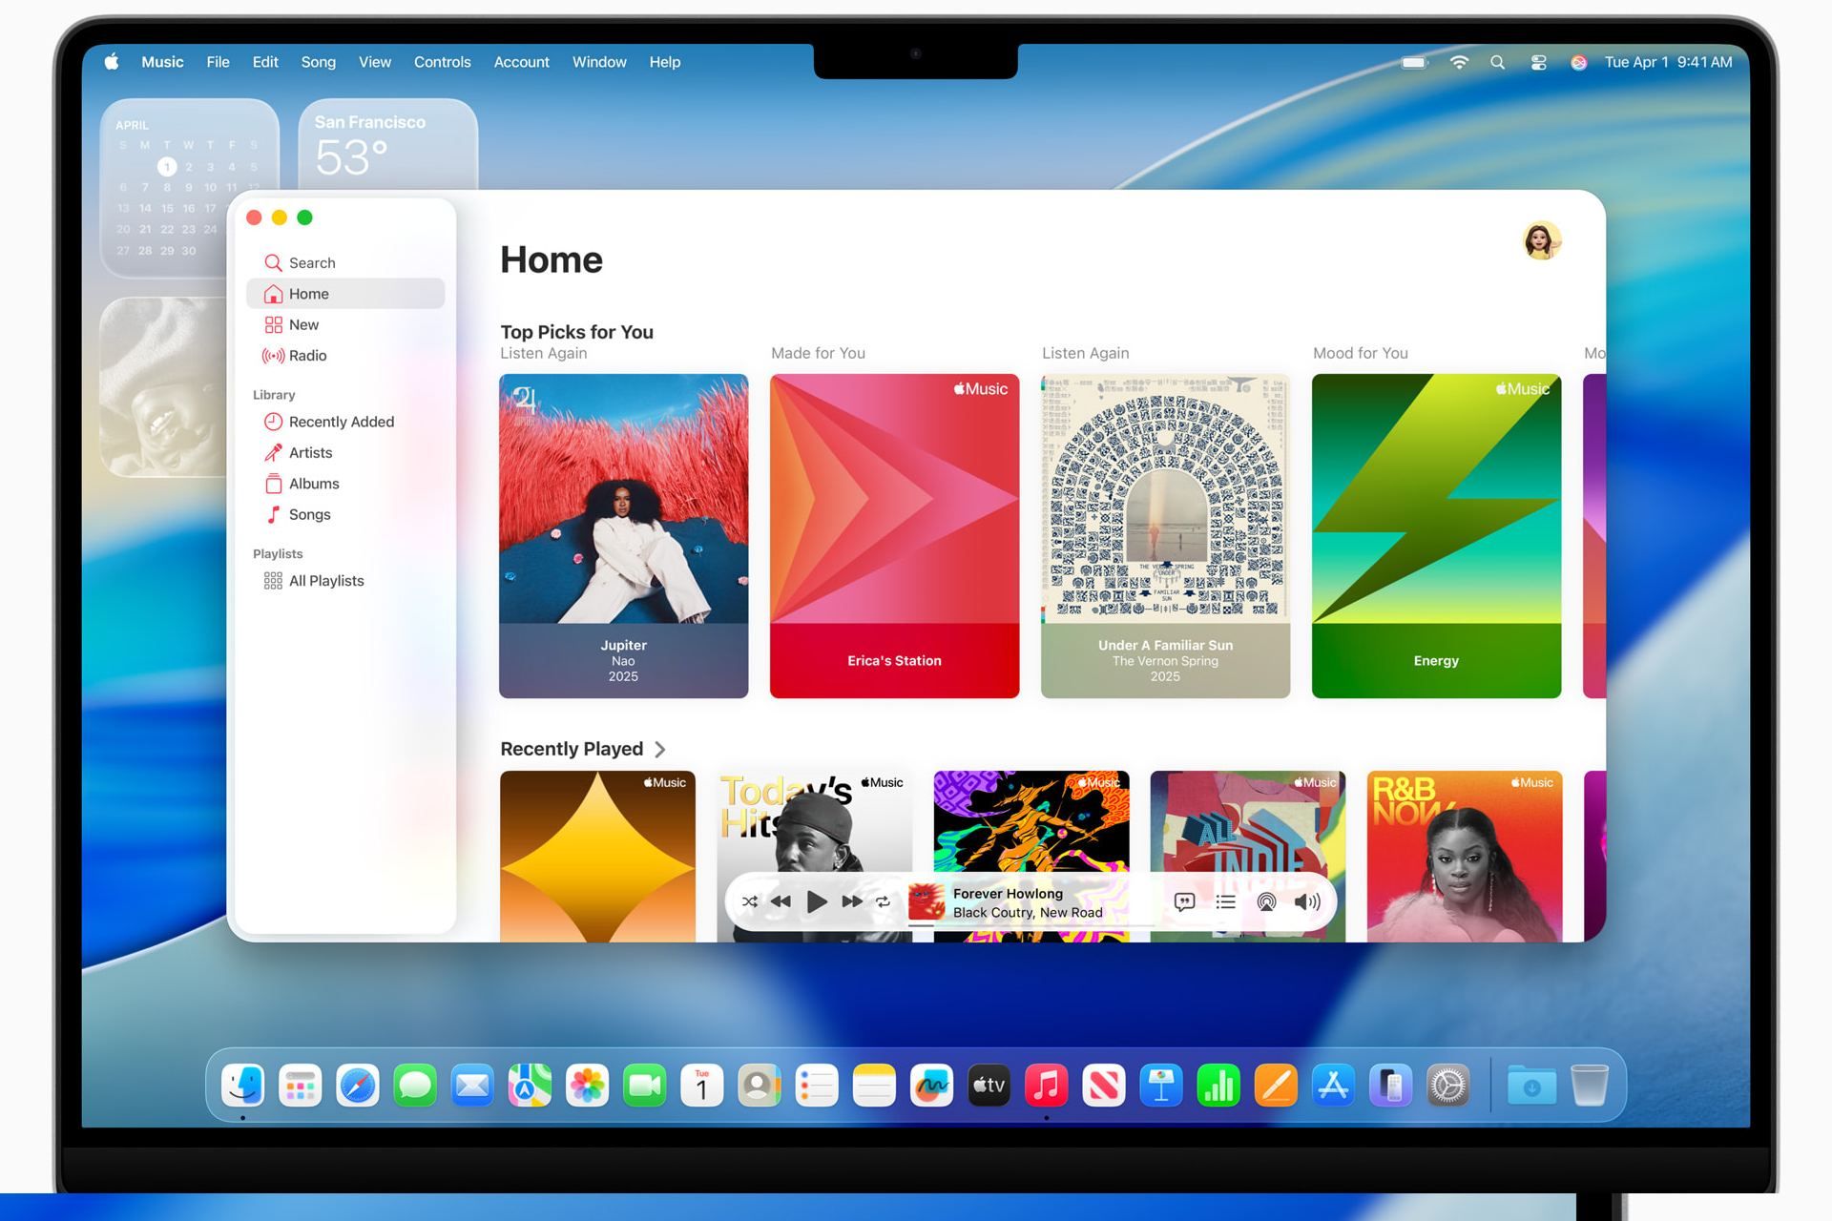Open the R&B Now playlist thumbnail
Image resolution: width=1832 pixels, height=1221 pixels.
[x=1465, y=857]
